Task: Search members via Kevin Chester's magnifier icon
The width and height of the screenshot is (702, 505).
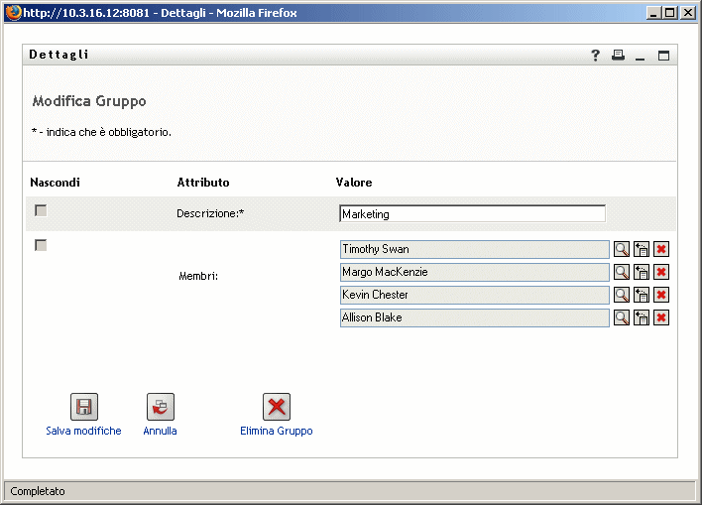Action: click(622, 295)
